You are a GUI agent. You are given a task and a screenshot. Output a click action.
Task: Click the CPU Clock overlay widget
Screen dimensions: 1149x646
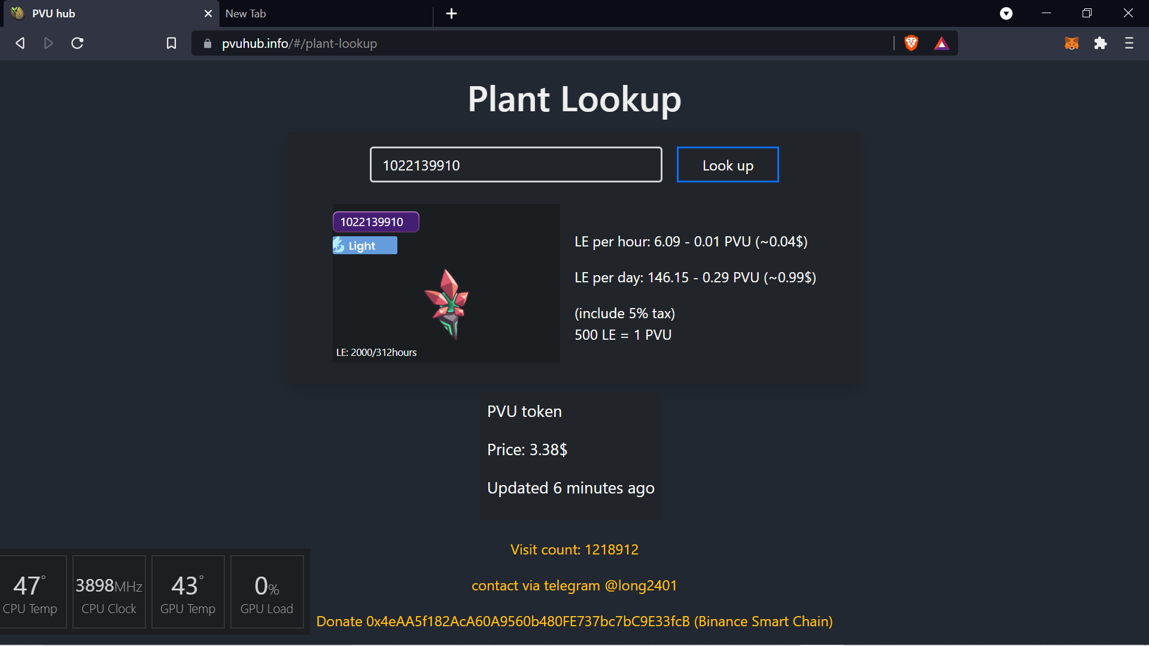tap(109, 592)
